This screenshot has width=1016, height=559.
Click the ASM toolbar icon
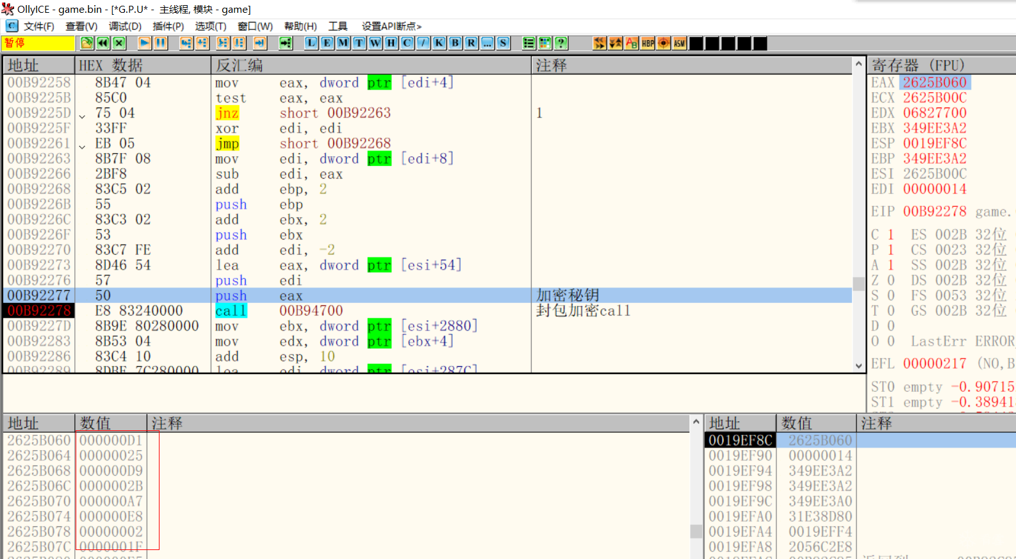680,43
